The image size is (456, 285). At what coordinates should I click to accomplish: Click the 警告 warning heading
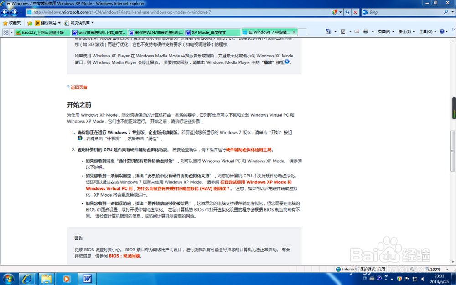(x=78, y=238)
